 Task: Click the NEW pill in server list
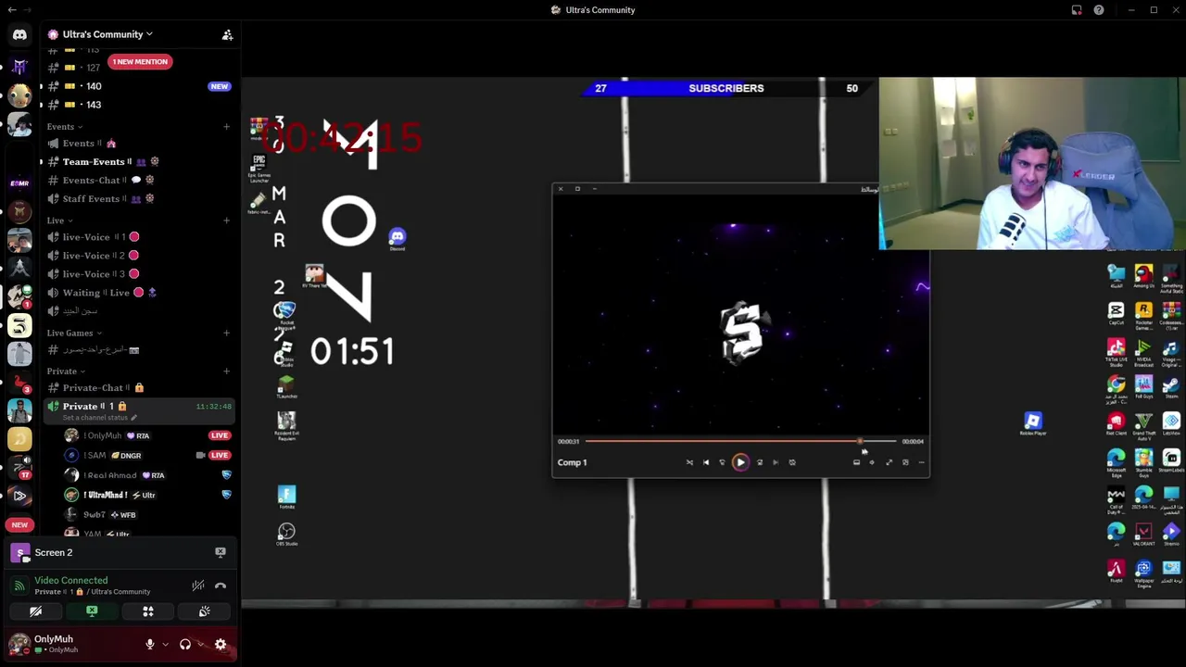coord(19,525)
